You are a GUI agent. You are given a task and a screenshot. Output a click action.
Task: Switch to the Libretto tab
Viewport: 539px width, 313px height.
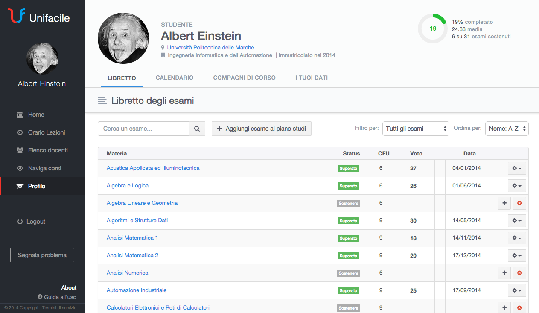click(x=122, y=78)
